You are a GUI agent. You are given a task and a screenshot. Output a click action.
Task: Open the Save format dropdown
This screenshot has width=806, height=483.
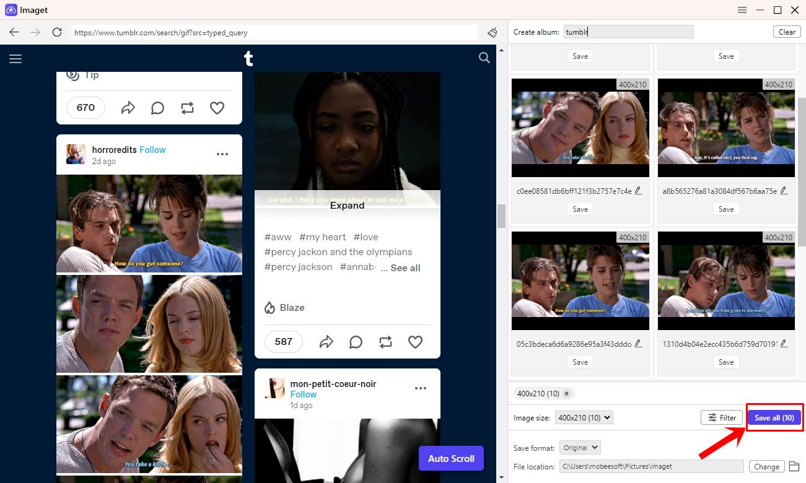[580, 447]
